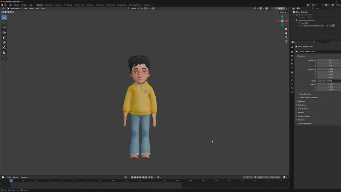Select the Add Cube tool
Image resolution: width=341 pixels, height=192 pixels.
click(x=4, y=58)
